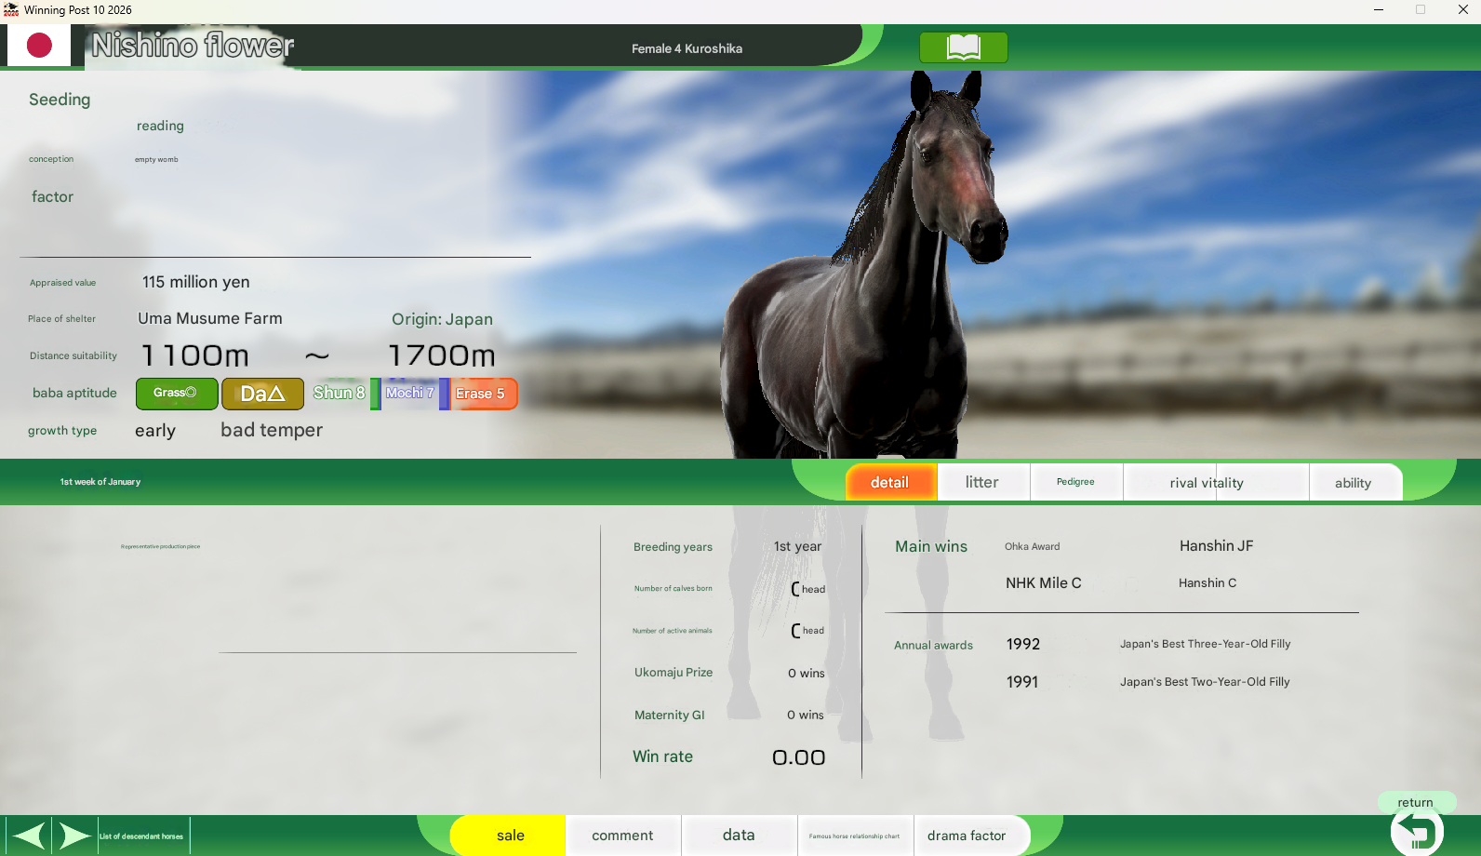Click the Seeding heading

(x=60, y=100)
